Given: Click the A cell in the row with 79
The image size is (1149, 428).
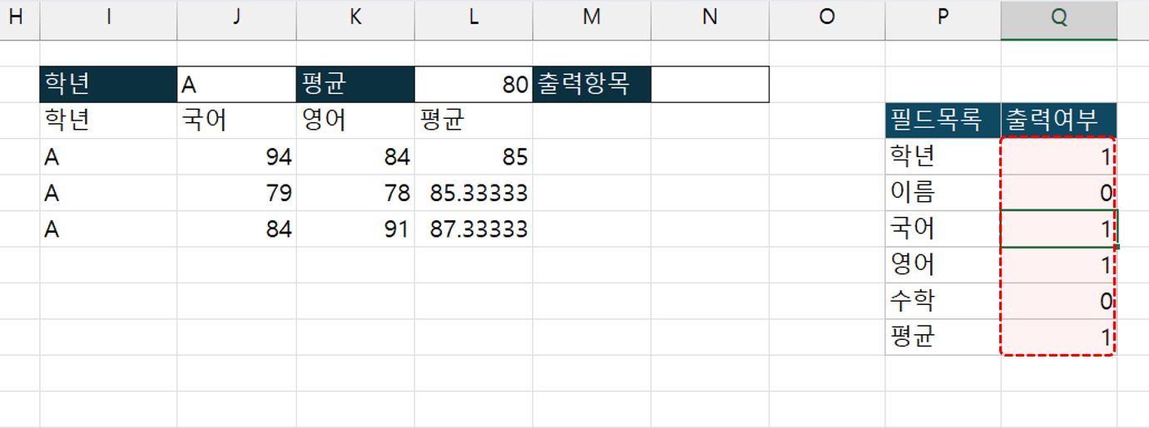Looking at the screenshot, I should [108, 193].
